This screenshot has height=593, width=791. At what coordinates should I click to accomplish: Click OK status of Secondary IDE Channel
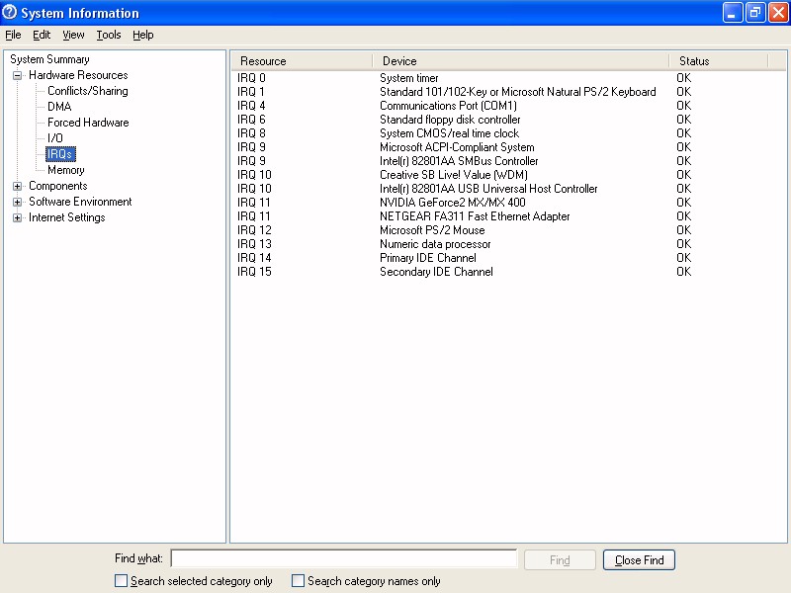click(x=683, y=272)
